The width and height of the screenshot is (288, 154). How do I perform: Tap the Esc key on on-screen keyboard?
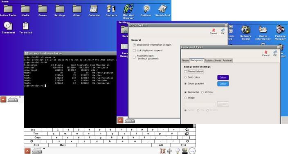point(33,130)
